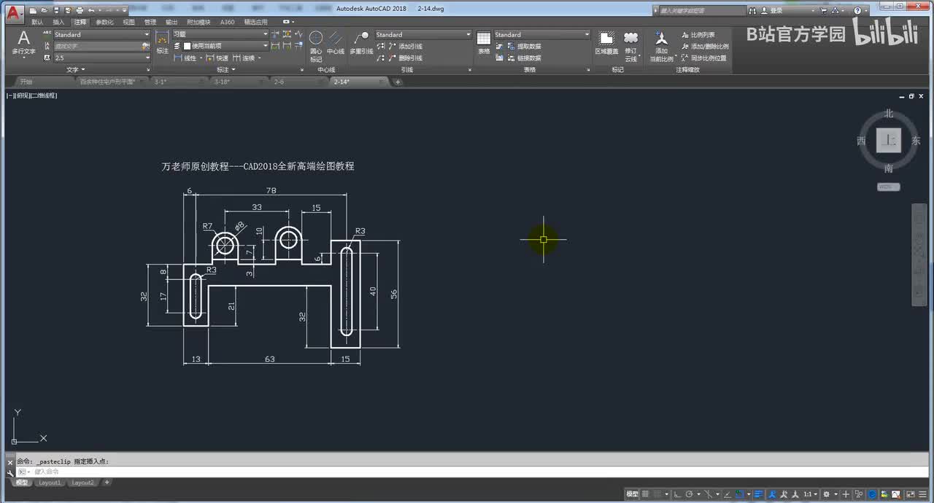Click the 中心线 centerline tool
Image resolution: width=934 pixels, height=503 pixels.
[335, 42]
